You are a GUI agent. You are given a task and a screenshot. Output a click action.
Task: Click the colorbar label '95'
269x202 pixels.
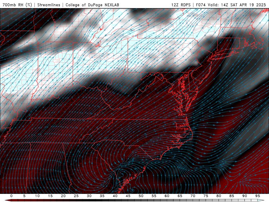point(258,196)
